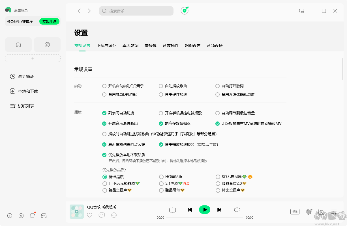Open the discover compass icon
This screenshot has width=347, height=226.
point(47,45)
